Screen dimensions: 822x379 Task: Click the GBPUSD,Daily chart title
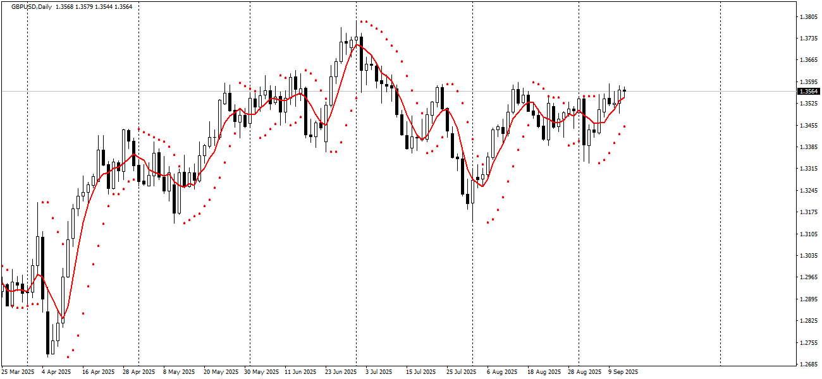pyautogui.click(x=32, y=7)
